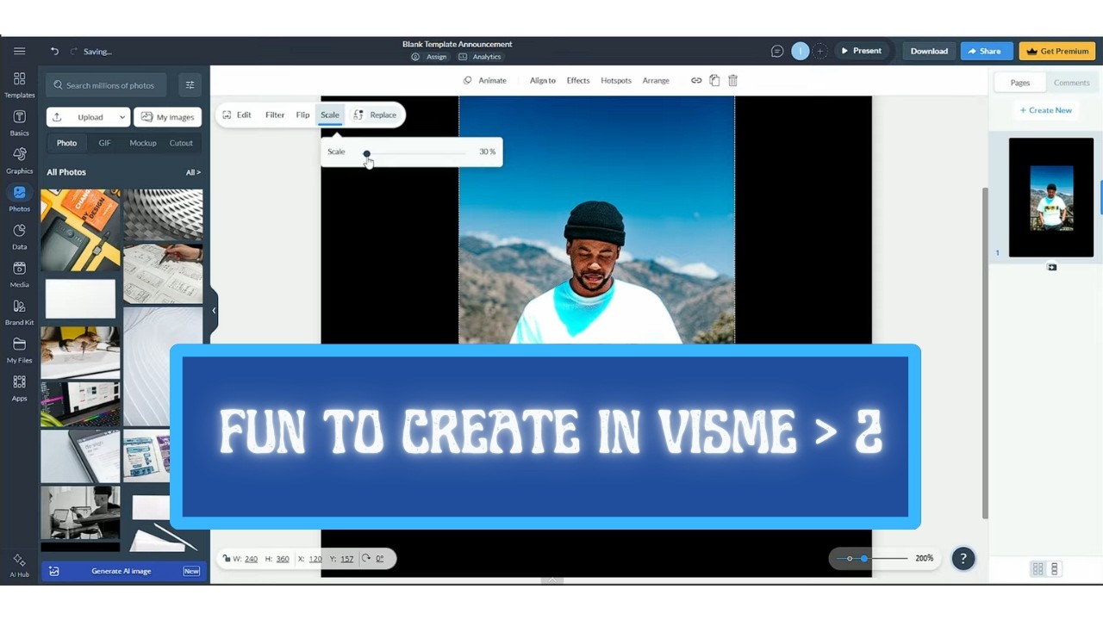Click the My Images button
The height and width of the screenshot is (620, 1103).
[x=167, y=117]
